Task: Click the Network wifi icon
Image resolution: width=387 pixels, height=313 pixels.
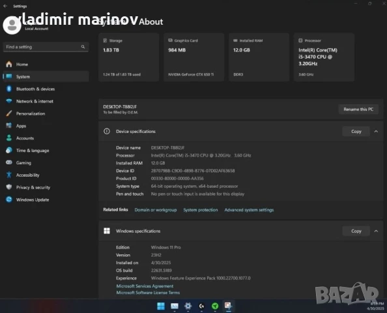Action: point(9,101)
